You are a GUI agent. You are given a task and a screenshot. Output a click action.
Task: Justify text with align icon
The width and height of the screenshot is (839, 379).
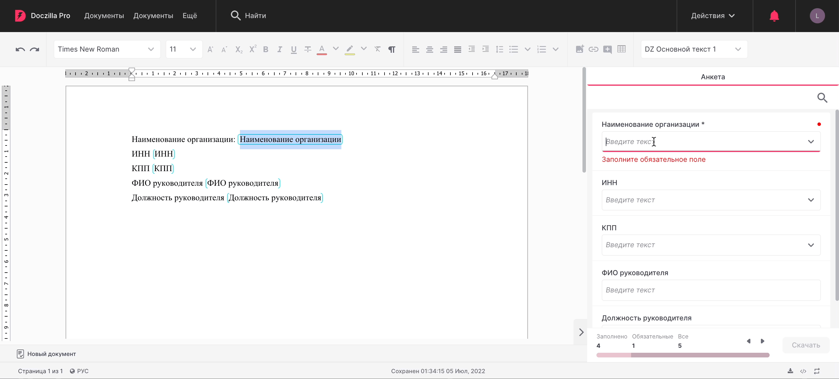pyautogui.click(x=458, y=50)
